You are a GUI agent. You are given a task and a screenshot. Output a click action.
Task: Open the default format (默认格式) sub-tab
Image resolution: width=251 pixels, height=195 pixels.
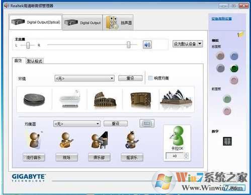[35, 61]
